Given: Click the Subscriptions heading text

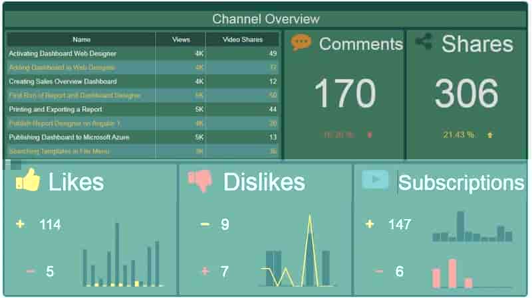Looking at the screenshot, I should point(461,183).
